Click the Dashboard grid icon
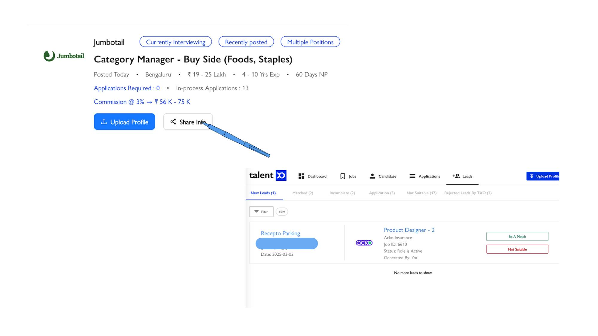The height and width of the screenshot is (336, 598). (301, 176)
